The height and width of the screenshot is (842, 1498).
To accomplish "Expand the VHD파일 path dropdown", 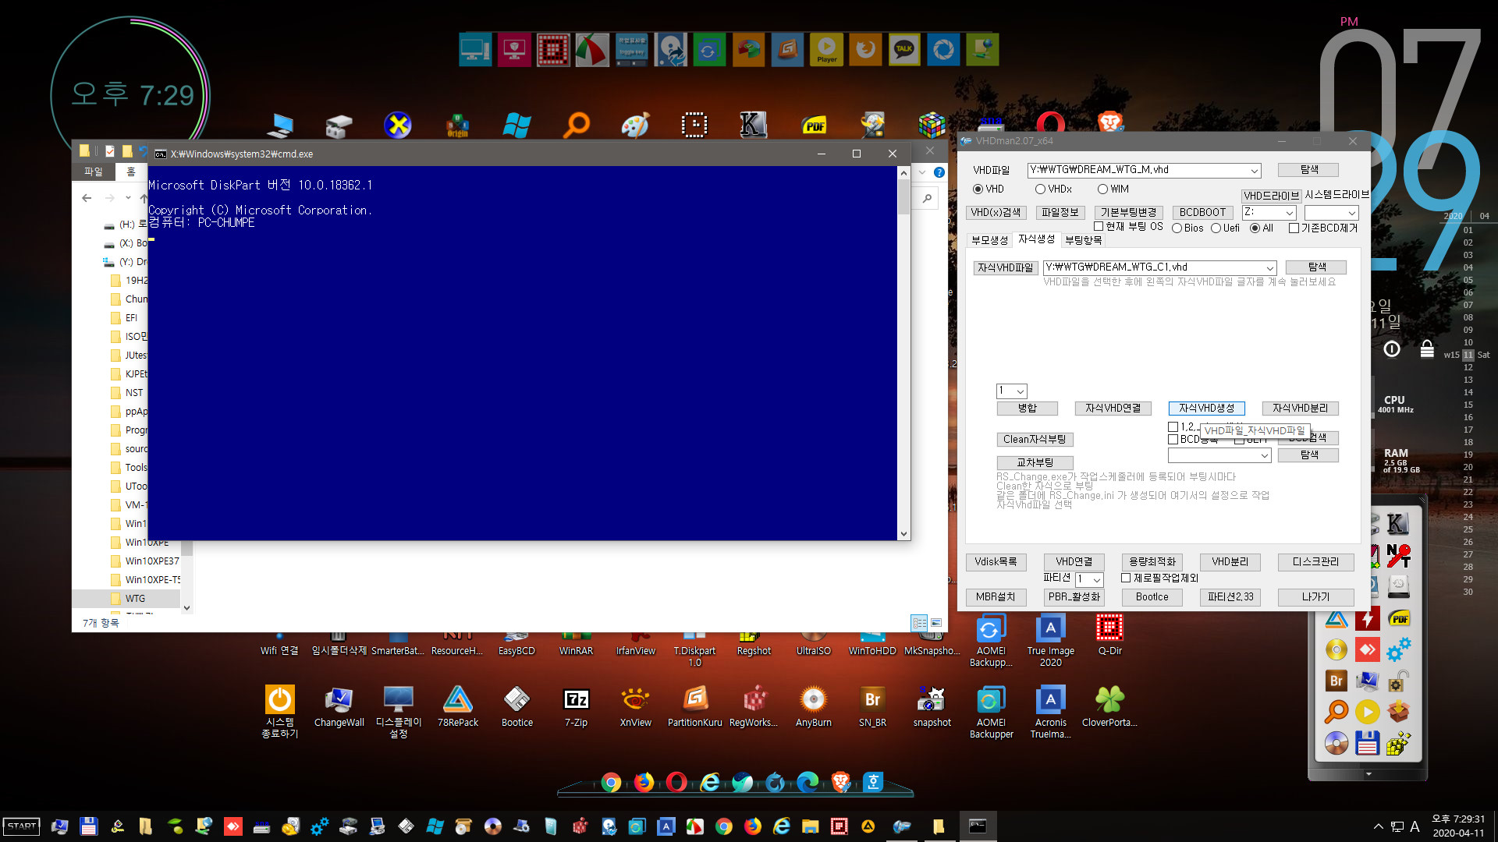I will click(x=1254, y=171).
